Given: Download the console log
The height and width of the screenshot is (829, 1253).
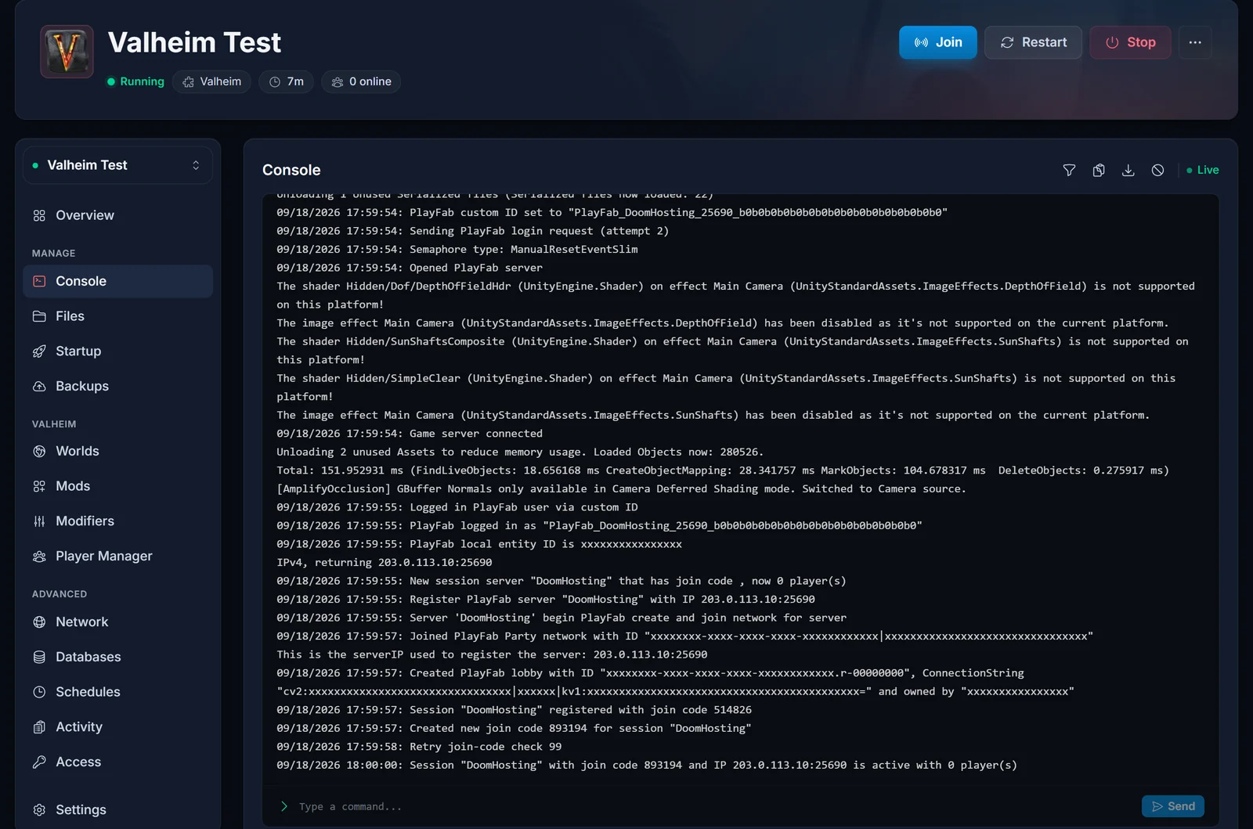Looking at the screenshot, I should [x=1128, y=170].
